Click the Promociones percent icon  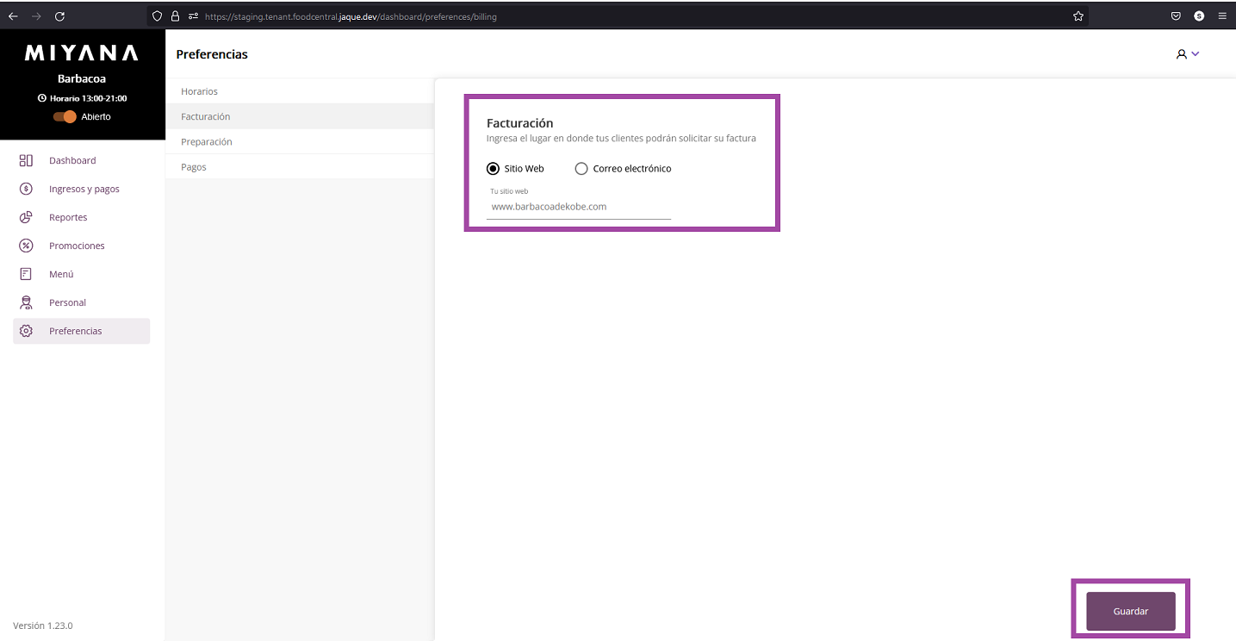pos(26,246)
